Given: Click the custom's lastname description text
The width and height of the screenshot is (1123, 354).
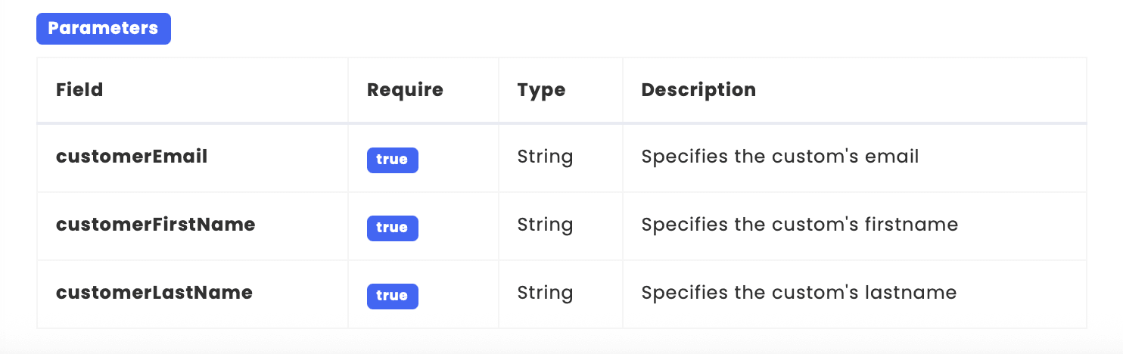Looking at the screenshot, I should 799,293.
